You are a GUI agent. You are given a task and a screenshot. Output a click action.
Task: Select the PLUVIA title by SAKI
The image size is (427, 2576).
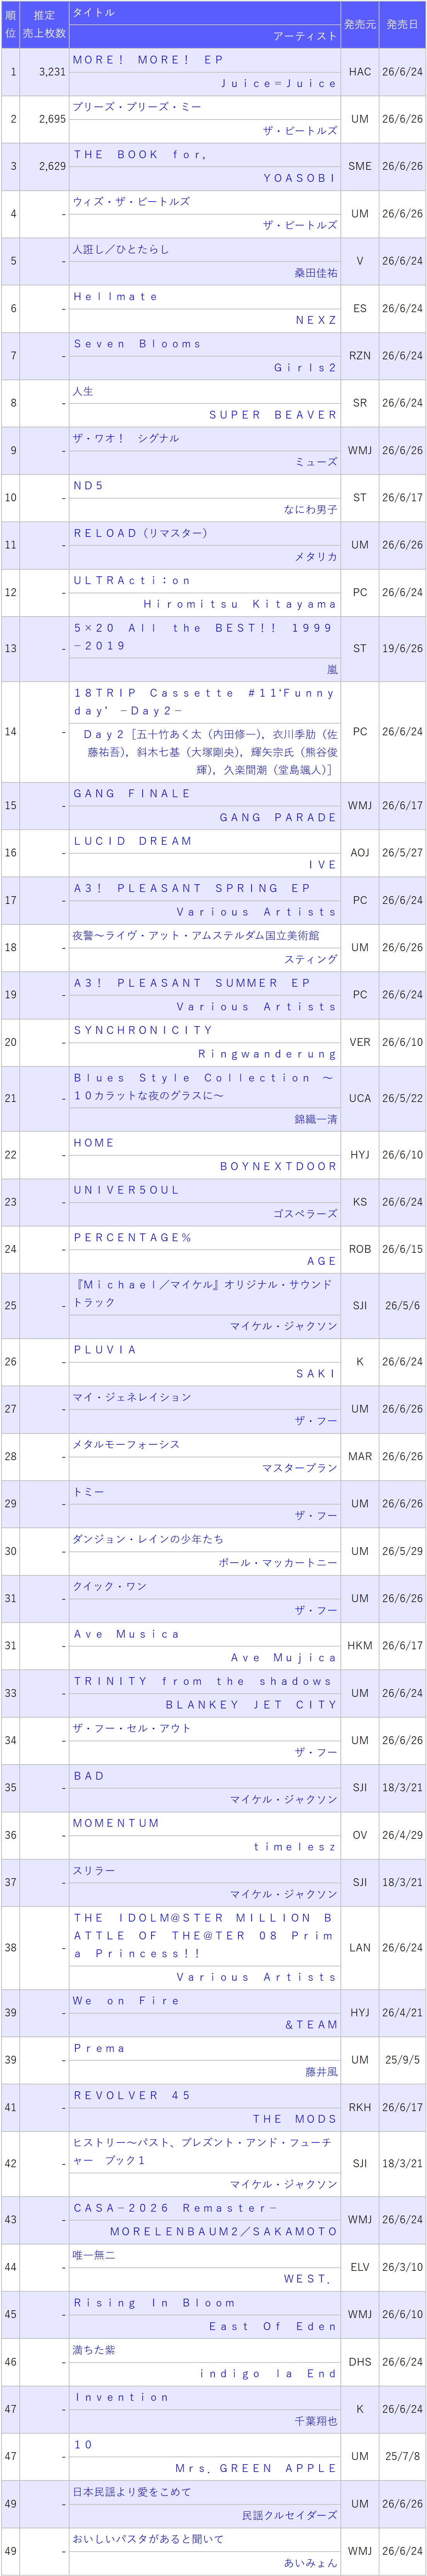coord(105,1350)
